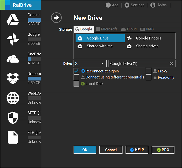
Task: Click the Cancel button
Action: tap(111, 150)
